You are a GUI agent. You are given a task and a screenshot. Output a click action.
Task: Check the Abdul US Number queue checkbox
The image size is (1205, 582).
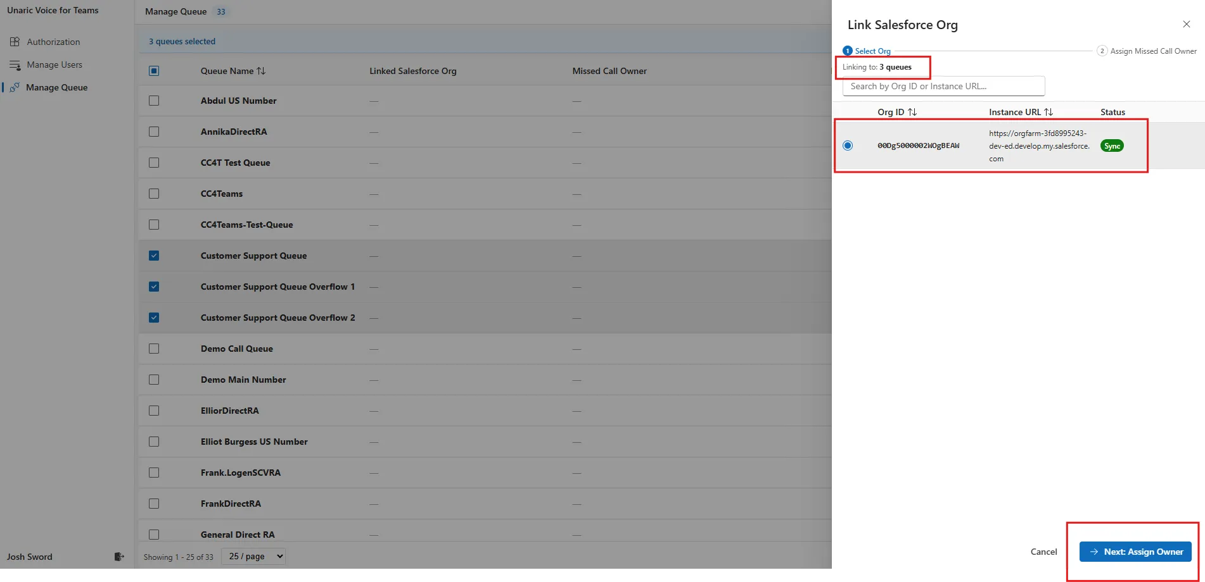point(154,101)
